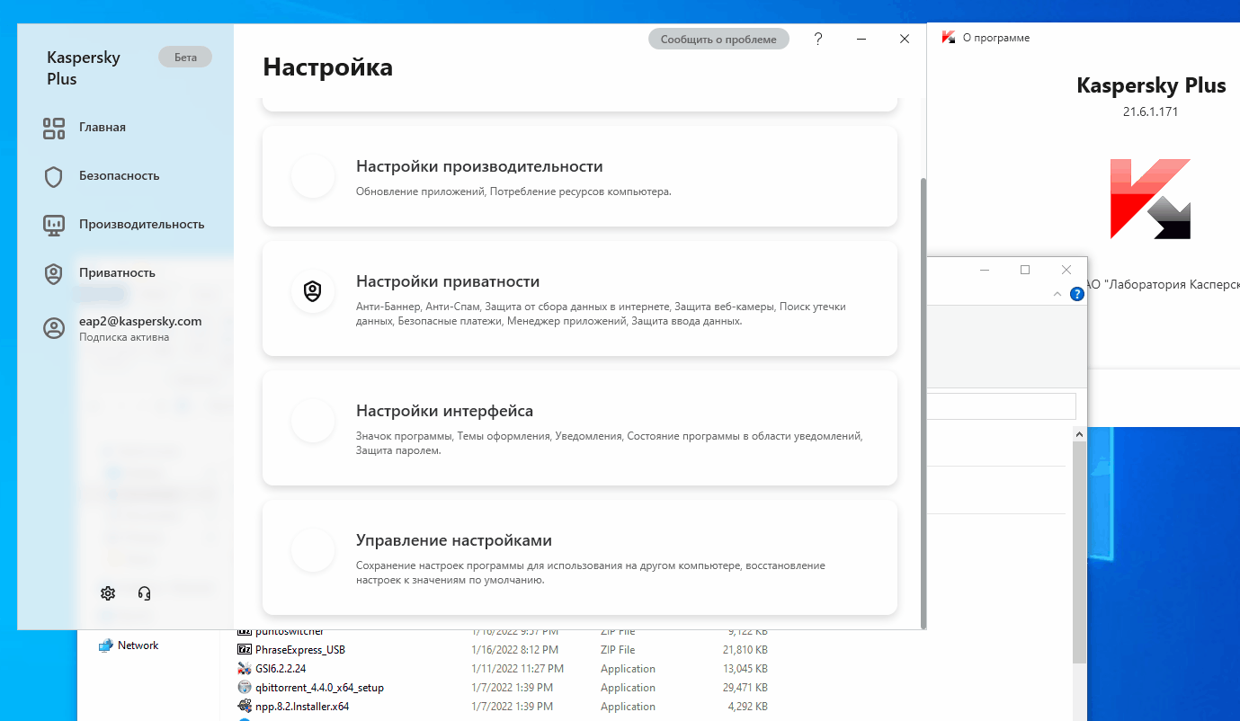Click the npp.8.2.Installer.x64 file icon

coord(244,707)
